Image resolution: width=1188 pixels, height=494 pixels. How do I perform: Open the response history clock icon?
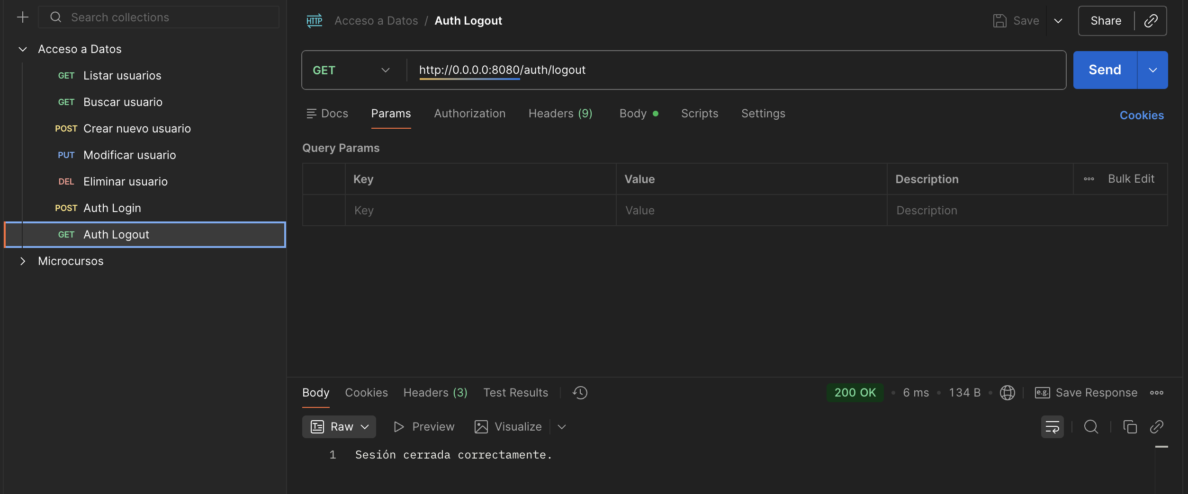pyautogui.click(x=580, y=393)
